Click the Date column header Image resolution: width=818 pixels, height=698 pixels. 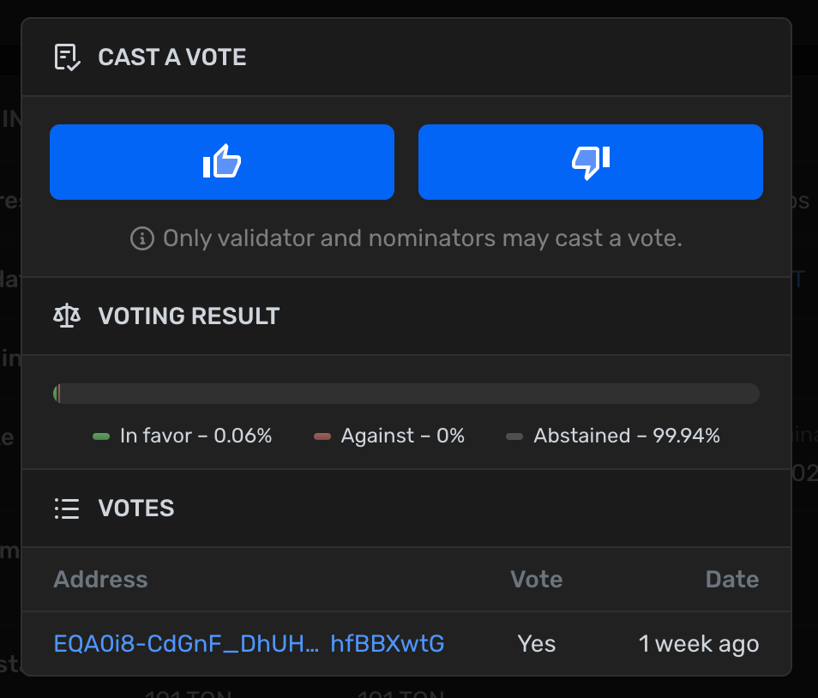coord(731,580)
